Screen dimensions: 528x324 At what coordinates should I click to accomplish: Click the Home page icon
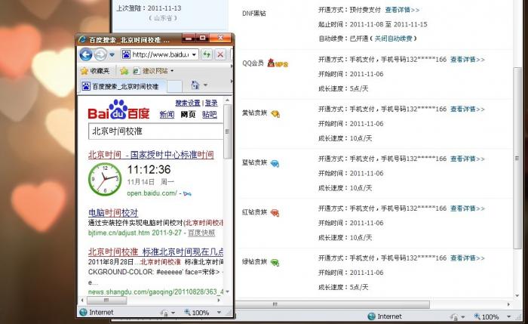[x=195, y=85]
